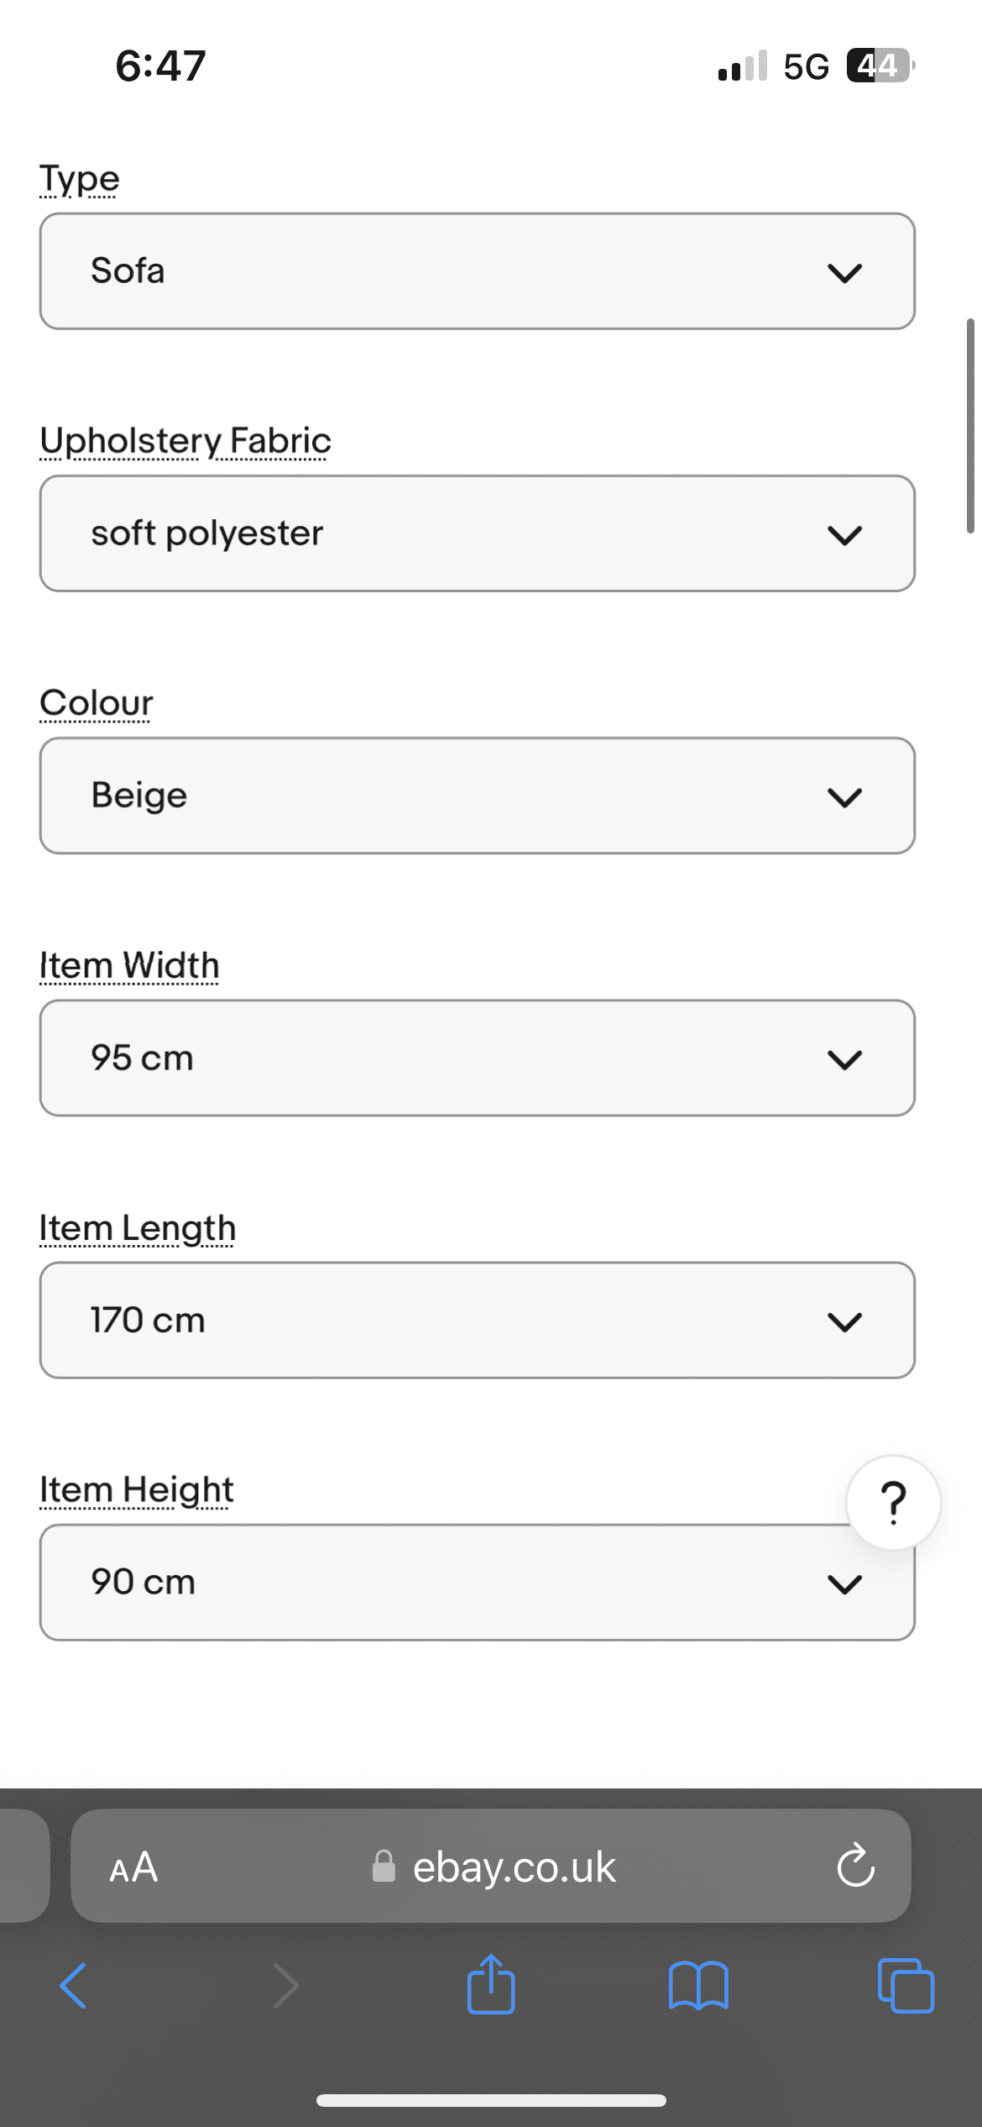Open the floating question mark help
The height and width of the screenshot is (2127, 982).
(893, 1502)
